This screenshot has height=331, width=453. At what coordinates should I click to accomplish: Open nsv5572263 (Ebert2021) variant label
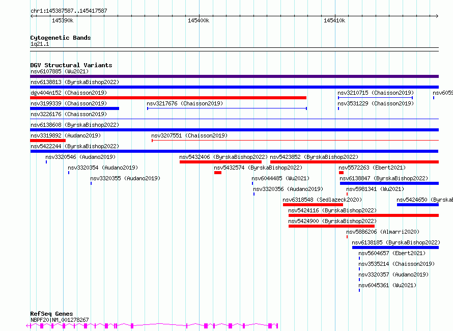coord(373,168)
